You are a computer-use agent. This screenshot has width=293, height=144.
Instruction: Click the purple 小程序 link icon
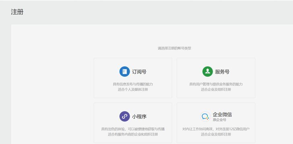(x=124, y=116)
